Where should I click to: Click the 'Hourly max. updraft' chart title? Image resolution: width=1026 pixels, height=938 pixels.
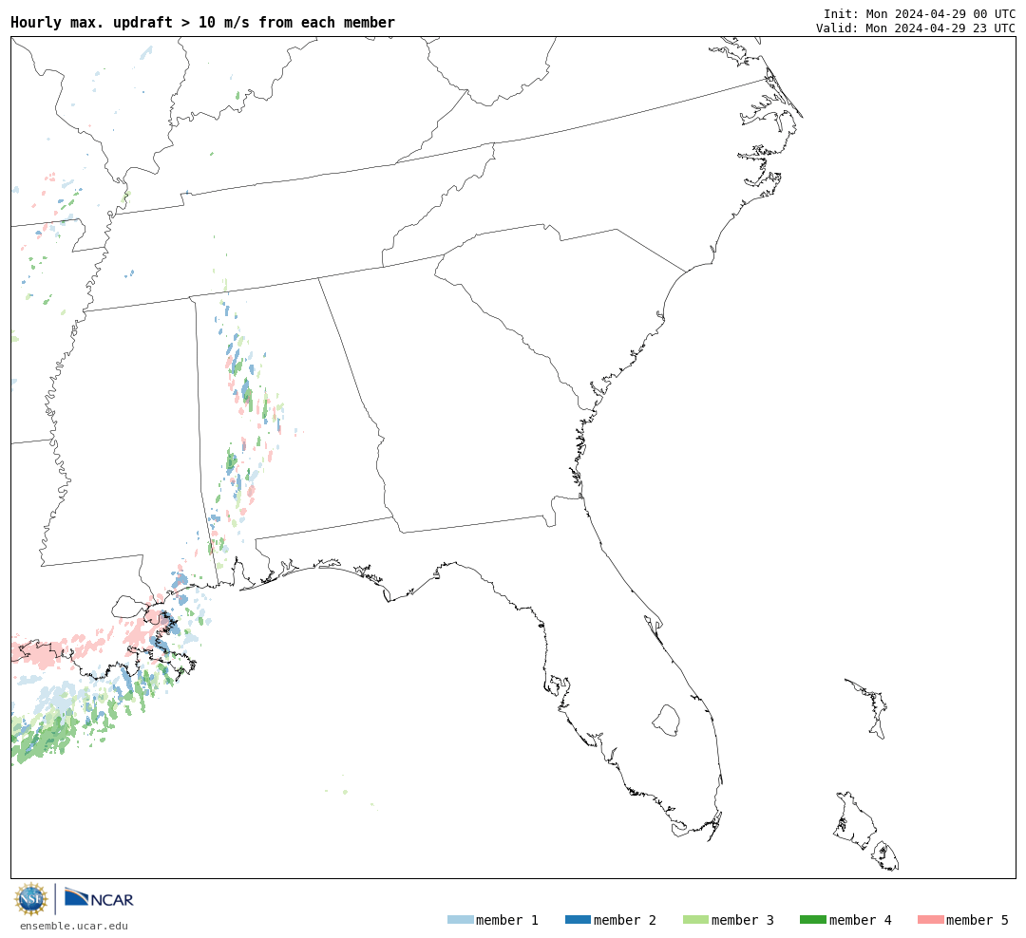pyautogui.click(x=203, y=22)
